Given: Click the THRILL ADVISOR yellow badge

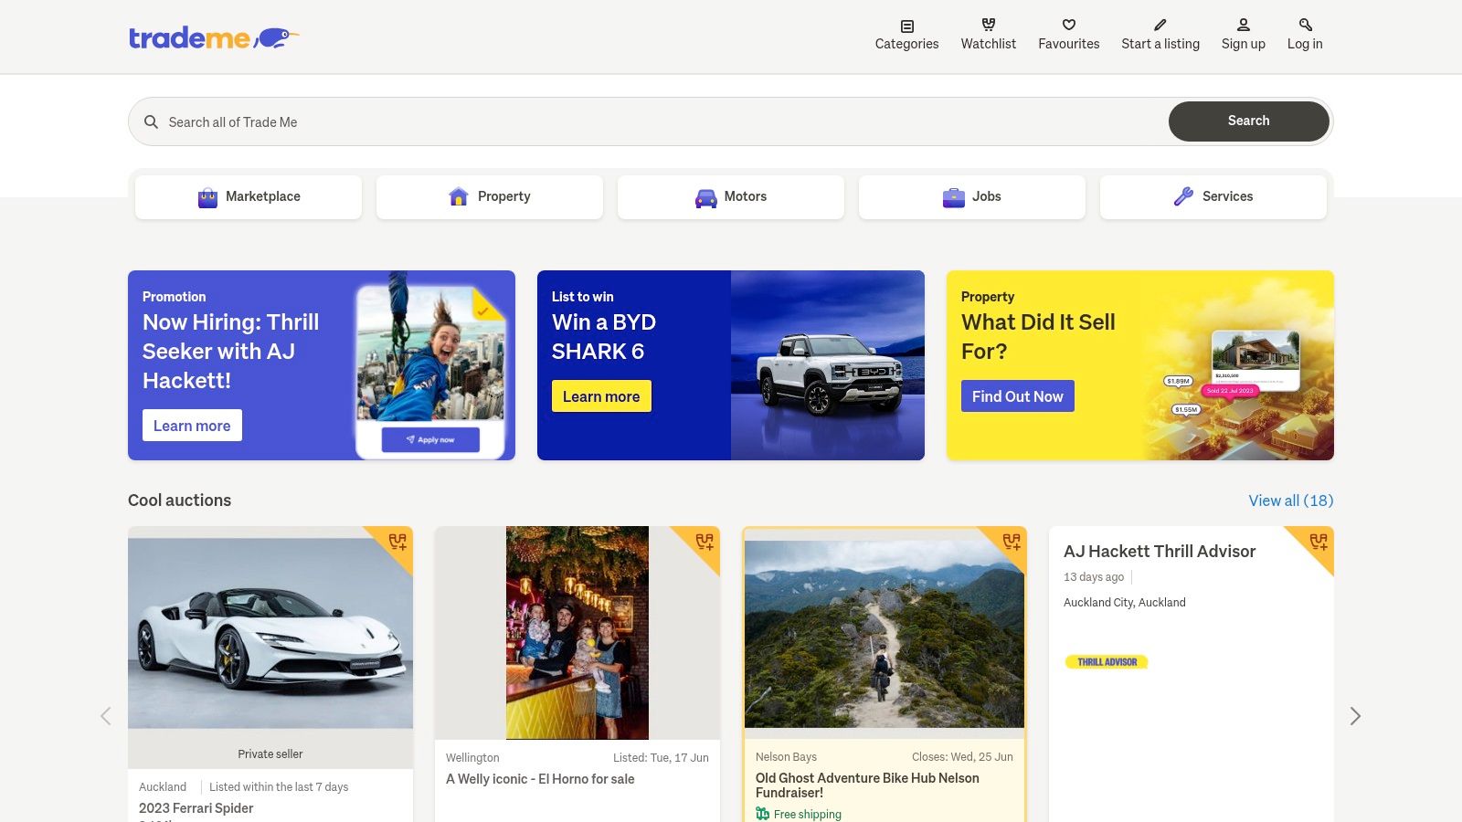Looking at the screenshot, I should pyautogui.click(x=1107, y=662).
